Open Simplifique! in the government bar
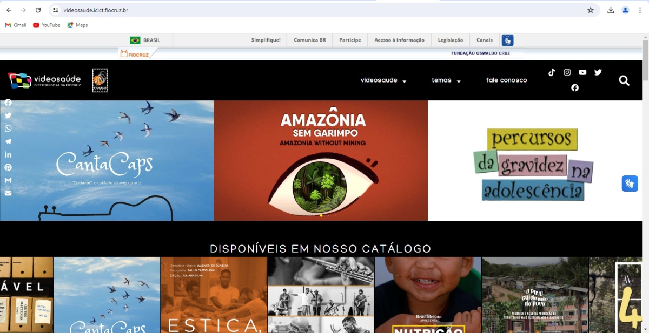This screenshot has height=333, width=649. point(266,40)
